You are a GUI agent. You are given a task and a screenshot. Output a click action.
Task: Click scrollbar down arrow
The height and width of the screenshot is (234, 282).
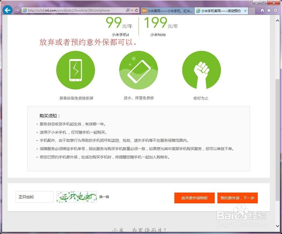click(x=277, y=226)
